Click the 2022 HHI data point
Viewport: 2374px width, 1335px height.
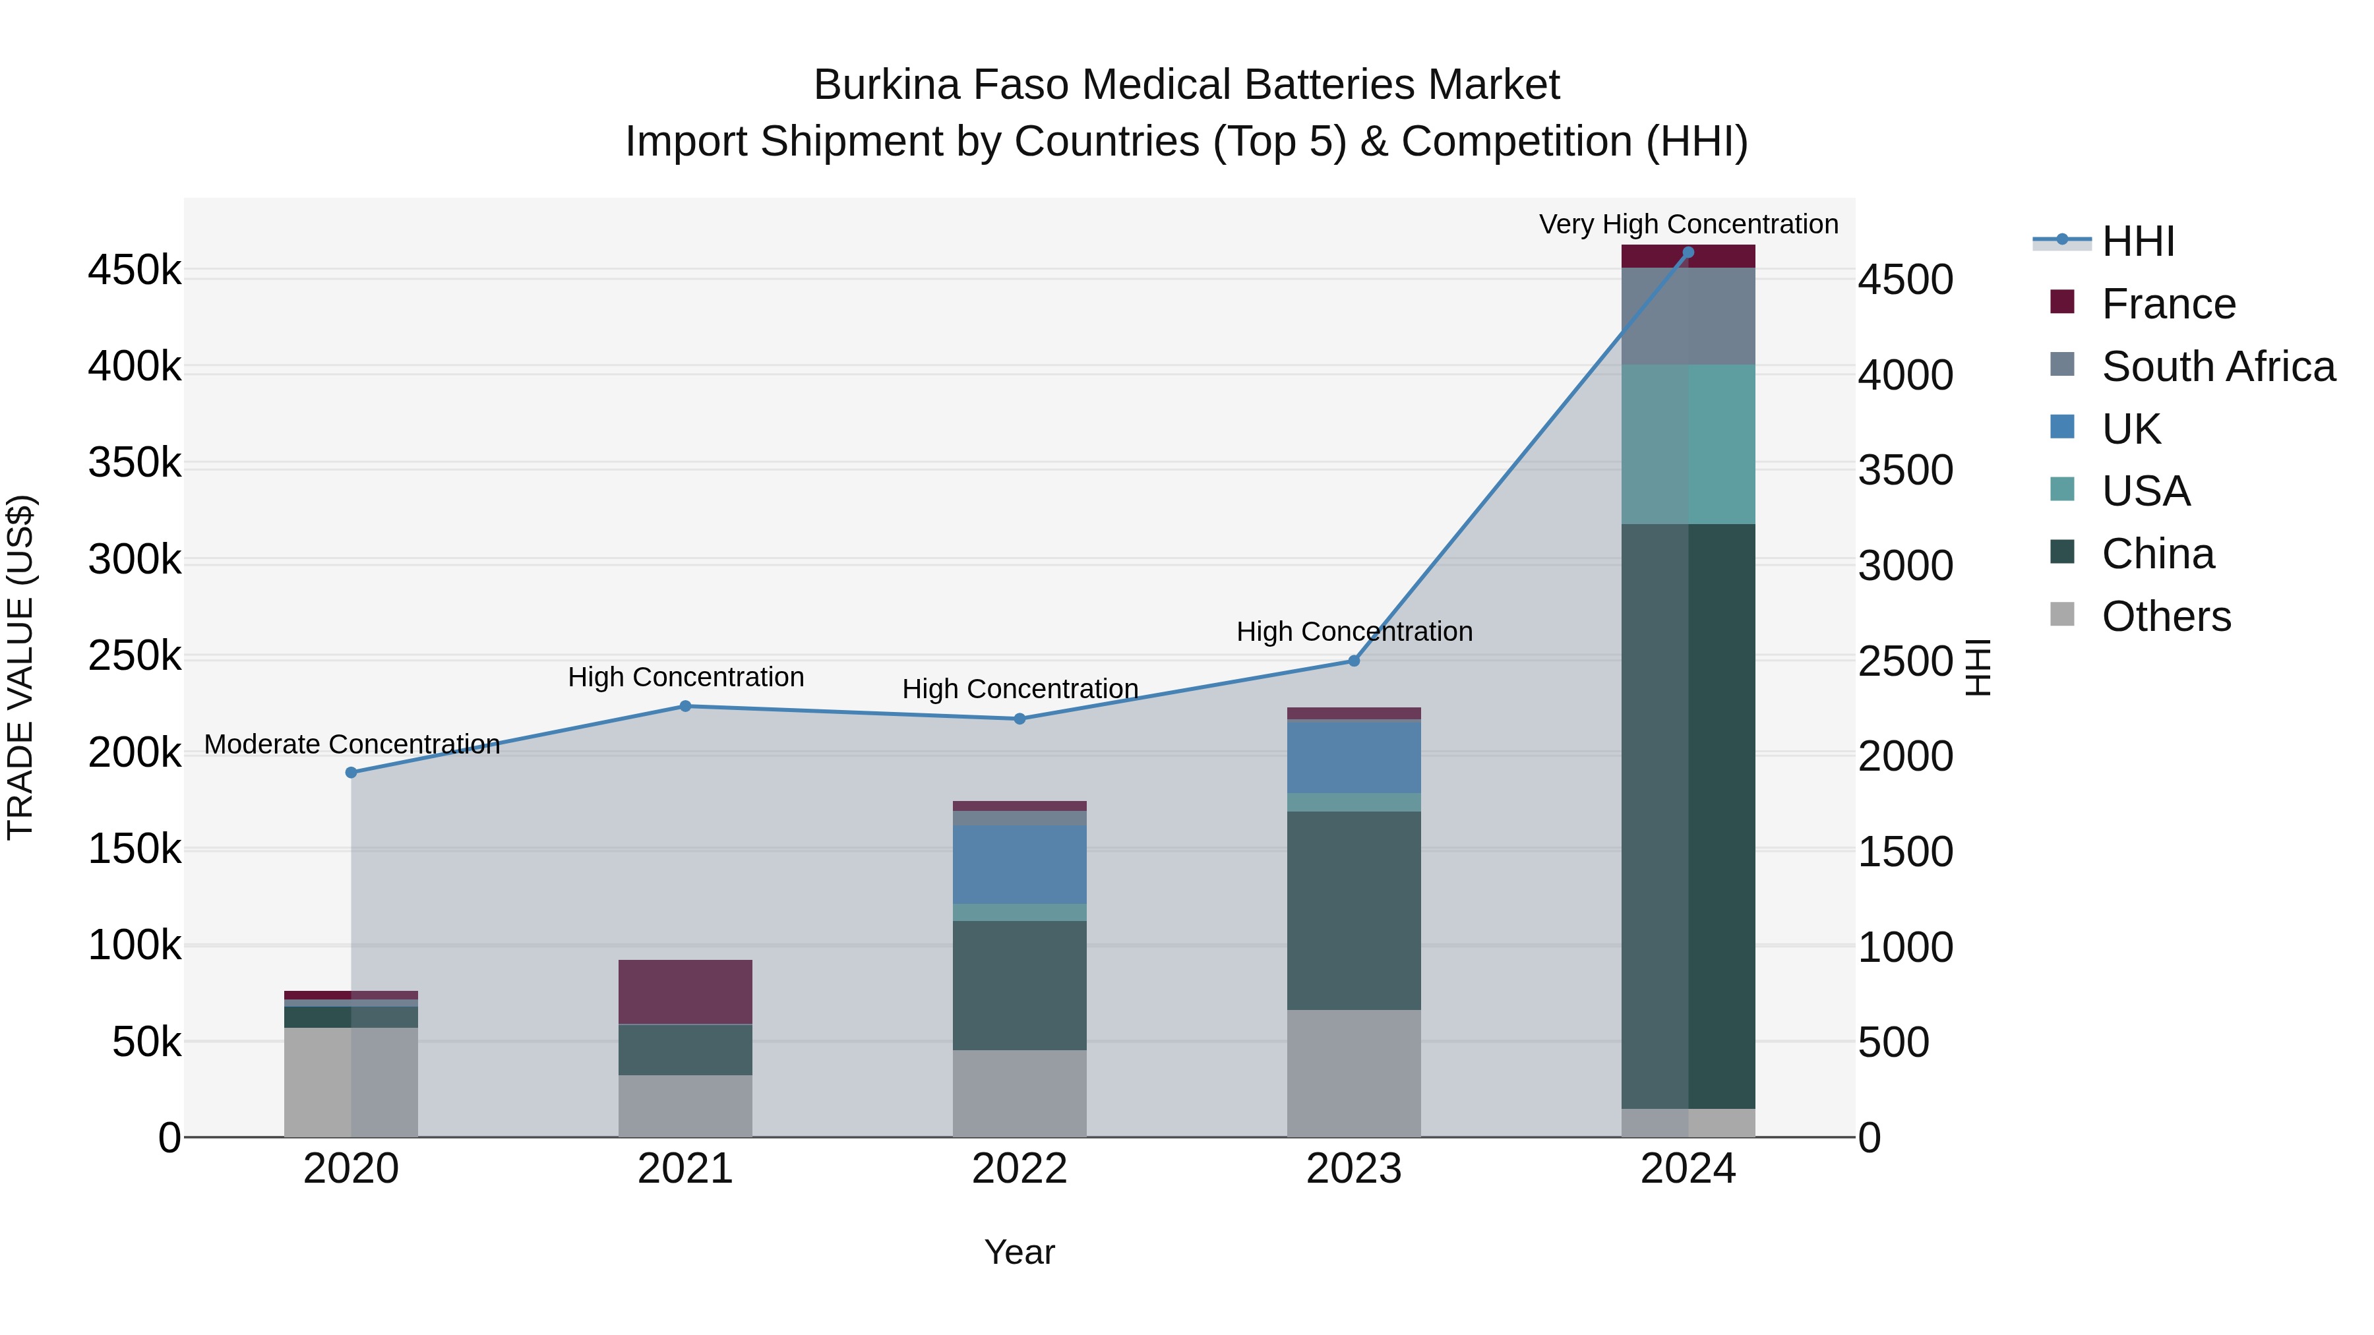[1020, 719]
